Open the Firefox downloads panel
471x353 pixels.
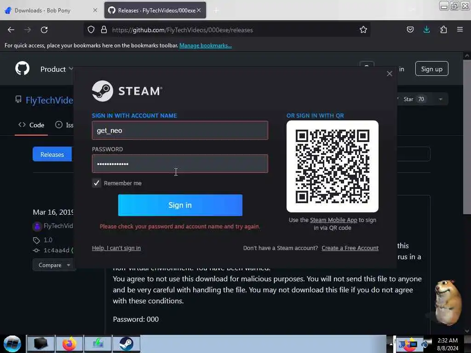426,30
